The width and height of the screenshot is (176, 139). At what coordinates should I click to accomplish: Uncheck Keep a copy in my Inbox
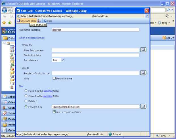click(x=54, y=112)
